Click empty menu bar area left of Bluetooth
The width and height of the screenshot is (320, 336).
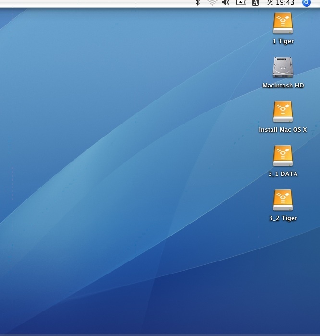96,3
